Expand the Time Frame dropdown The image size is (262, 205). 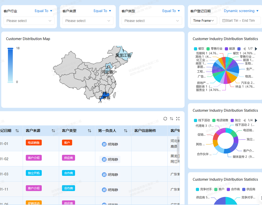point(204,20)
